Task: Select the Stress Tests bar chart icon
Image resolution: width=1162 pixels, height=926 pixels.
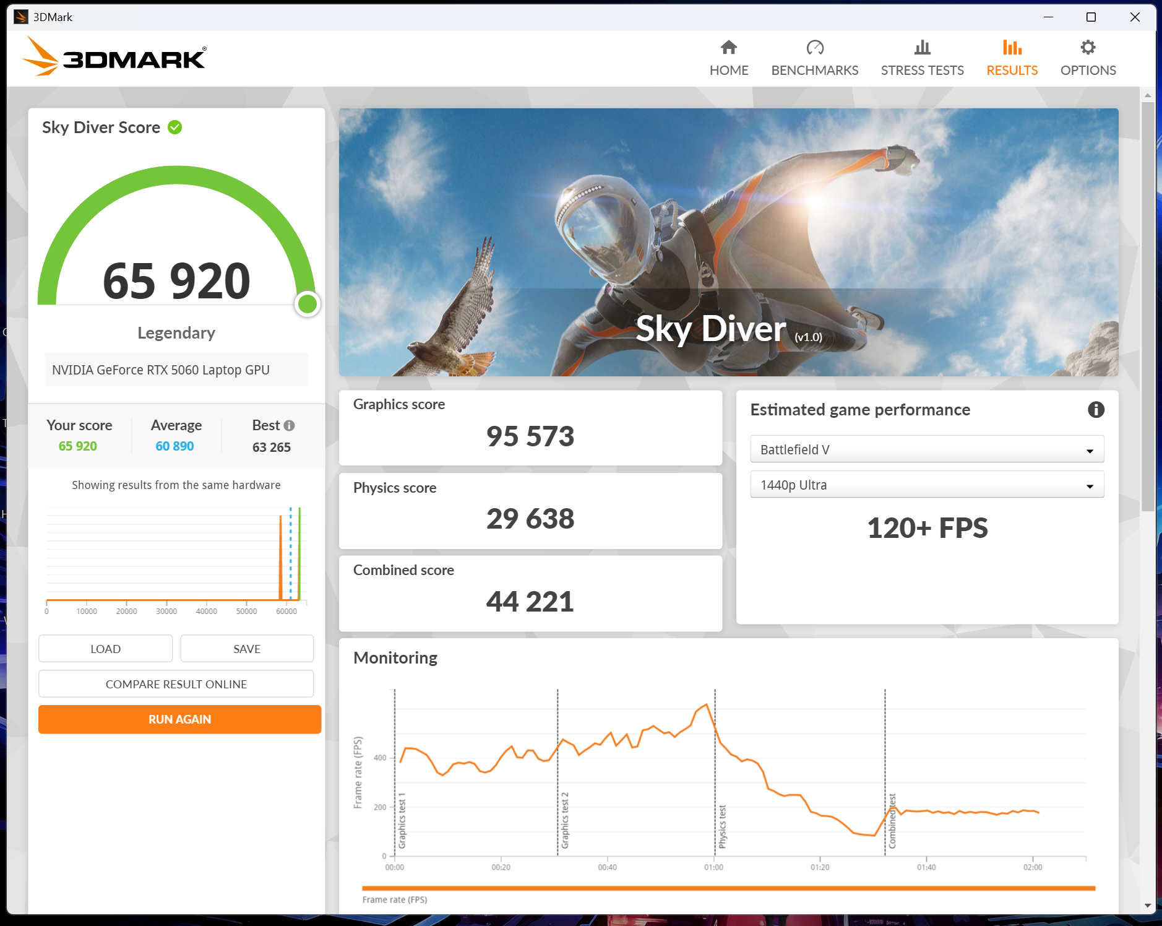Action: click(x=922, y=47)
